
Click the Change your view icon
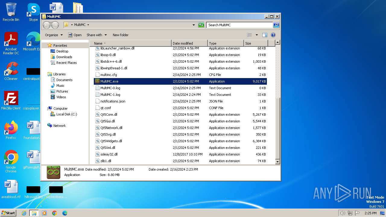pos(249,35)
